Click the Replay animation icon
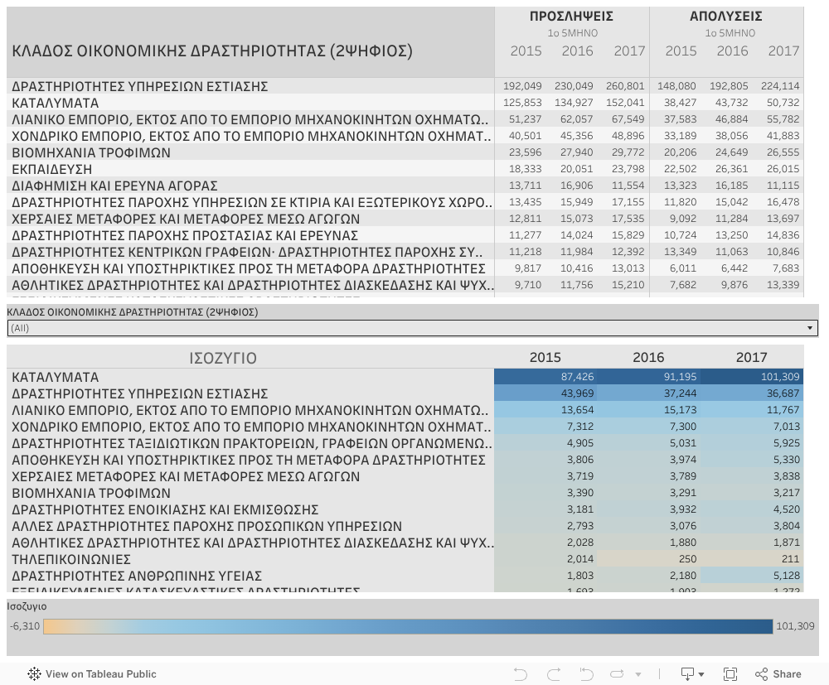This screenshot has width=829, height=685. click(616, 673)
